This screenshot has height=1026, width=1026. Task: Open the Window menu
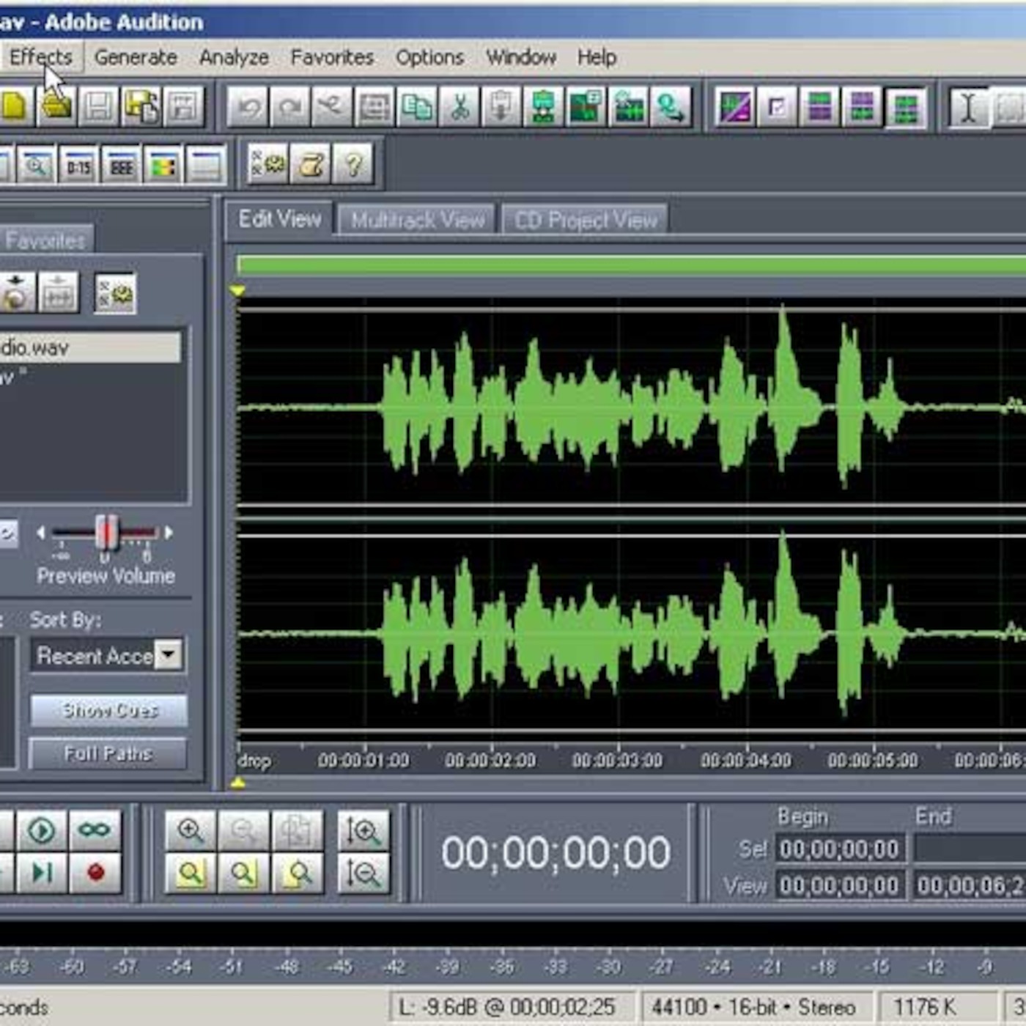pyautogui.click(x=521, y=57)
